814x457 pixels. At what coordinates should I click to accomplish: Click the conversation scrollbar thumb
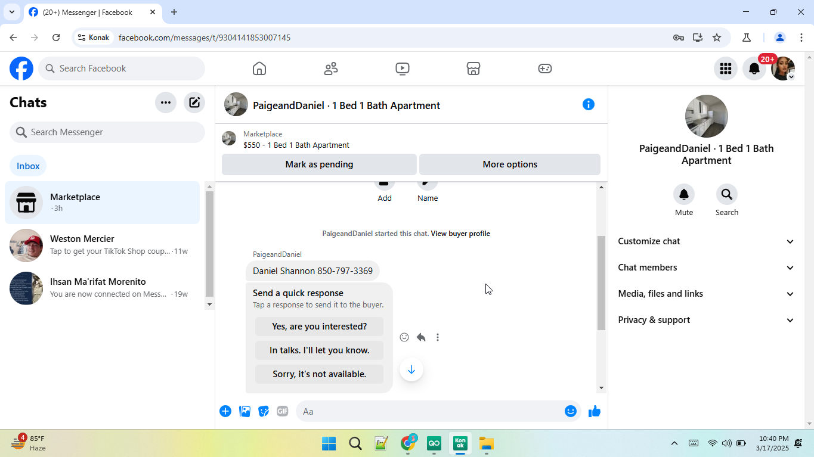click(601, 282)
